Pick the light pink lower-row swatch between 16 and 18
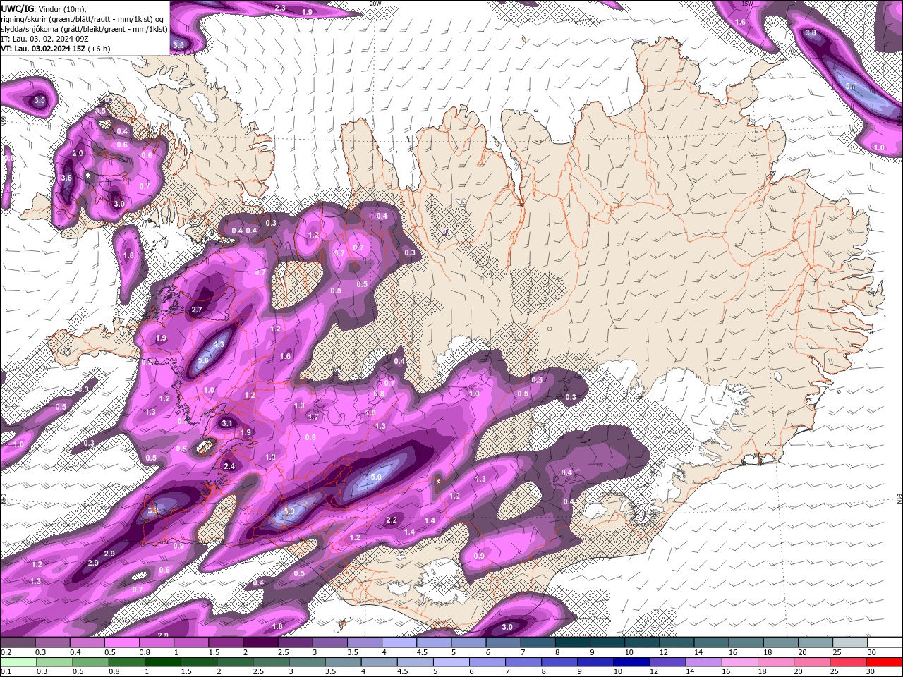 pos(741,661)
